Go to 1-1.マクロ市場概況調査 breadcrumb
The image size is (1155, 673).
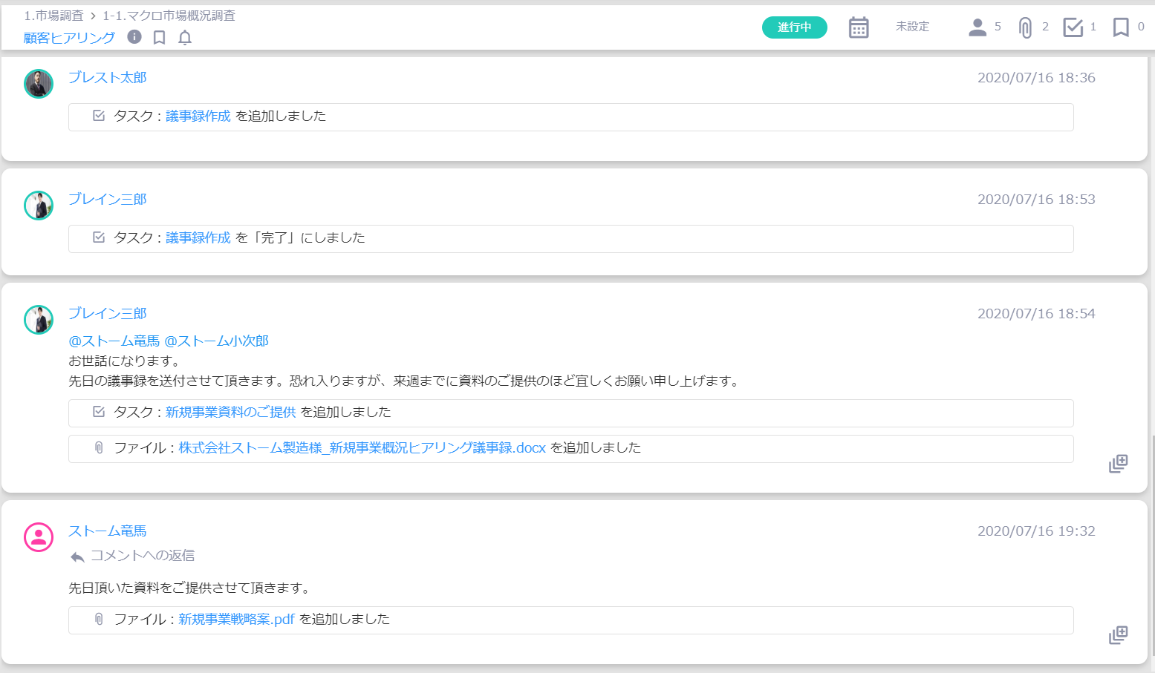click(169, 16)
